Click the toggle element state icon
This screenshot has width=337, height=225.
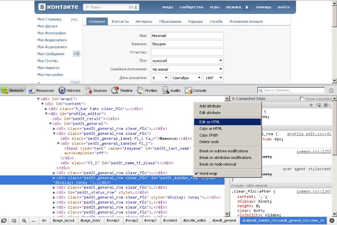(318, 105)
